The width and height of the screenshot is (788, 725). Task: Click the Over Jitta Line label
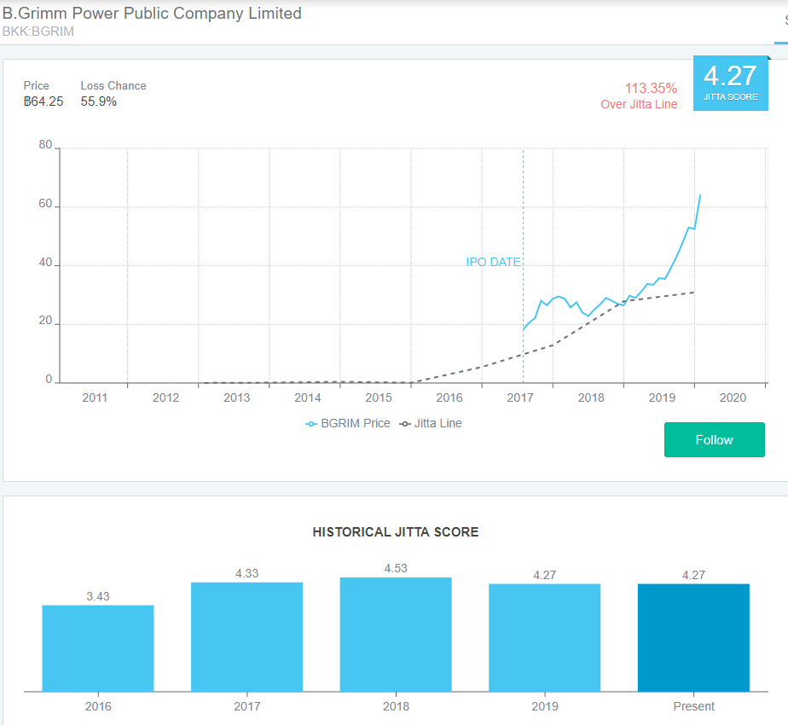pyautogui.click(x=639, y=104)
